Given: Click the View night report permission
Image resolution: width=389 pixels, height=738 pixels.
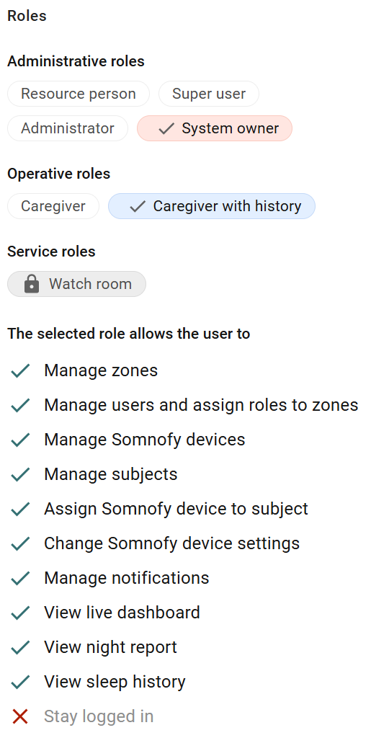Looking at the screenshot, I should point(110,647).
